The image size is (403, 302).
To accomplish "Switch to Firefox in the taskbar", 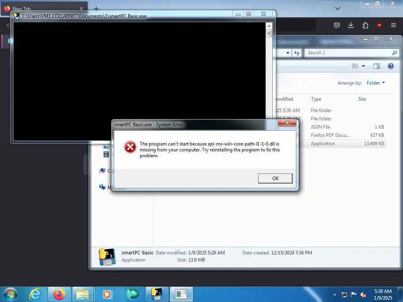I will [59, 294].
